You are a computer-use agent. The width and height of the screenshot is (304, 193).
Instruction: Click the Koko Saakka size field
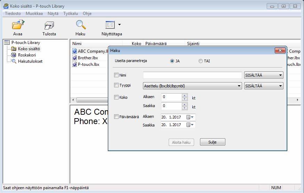point(171,106)
